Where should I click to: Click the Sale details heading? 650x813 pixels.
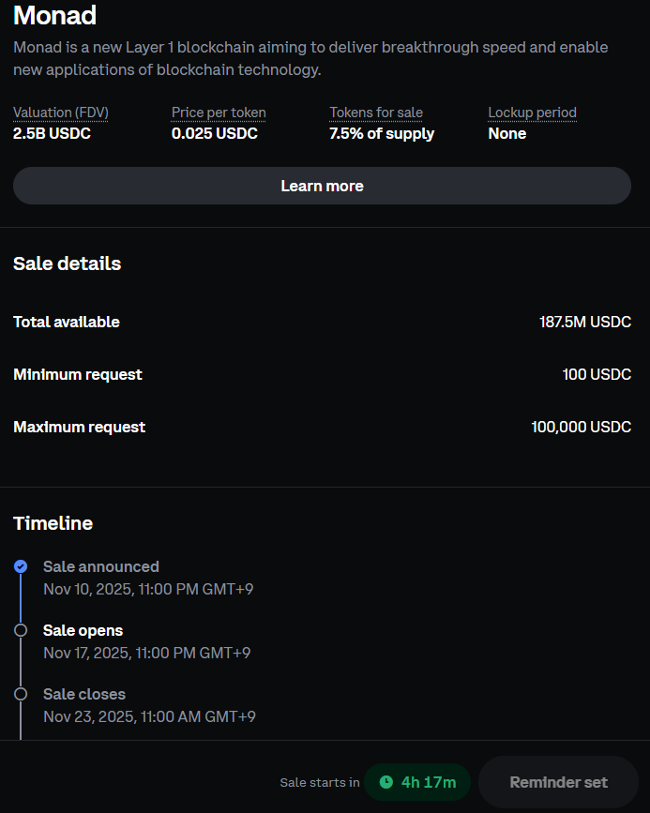[67, 263]
